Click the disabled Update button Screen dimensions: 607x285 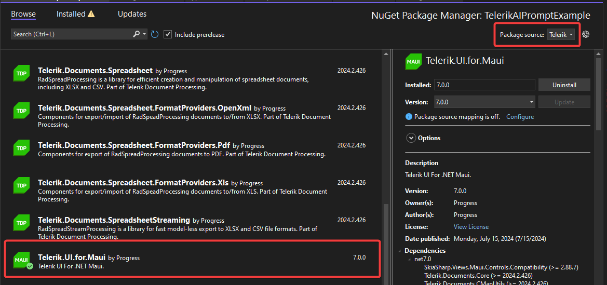(x=564, y=102)
